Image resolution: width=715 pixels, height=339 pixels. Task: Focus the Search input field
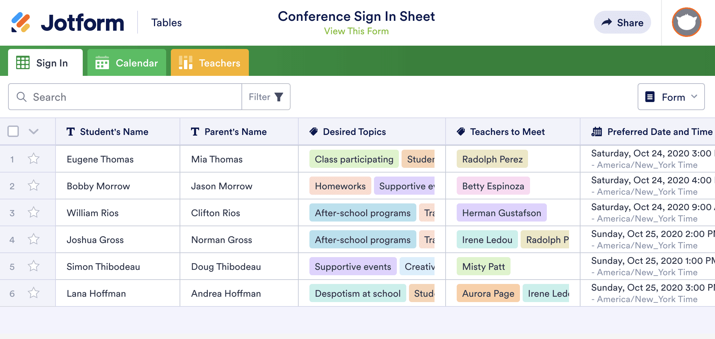click(x=135, y=97)
